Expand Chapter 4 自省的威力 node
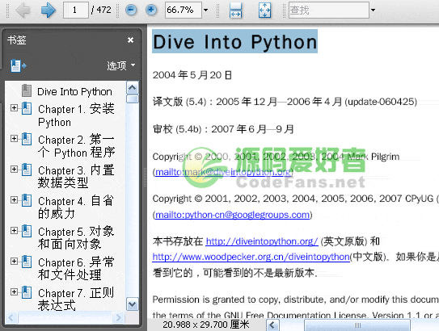The width and height of the screenshot is (439, 331). tap(14, 200)
